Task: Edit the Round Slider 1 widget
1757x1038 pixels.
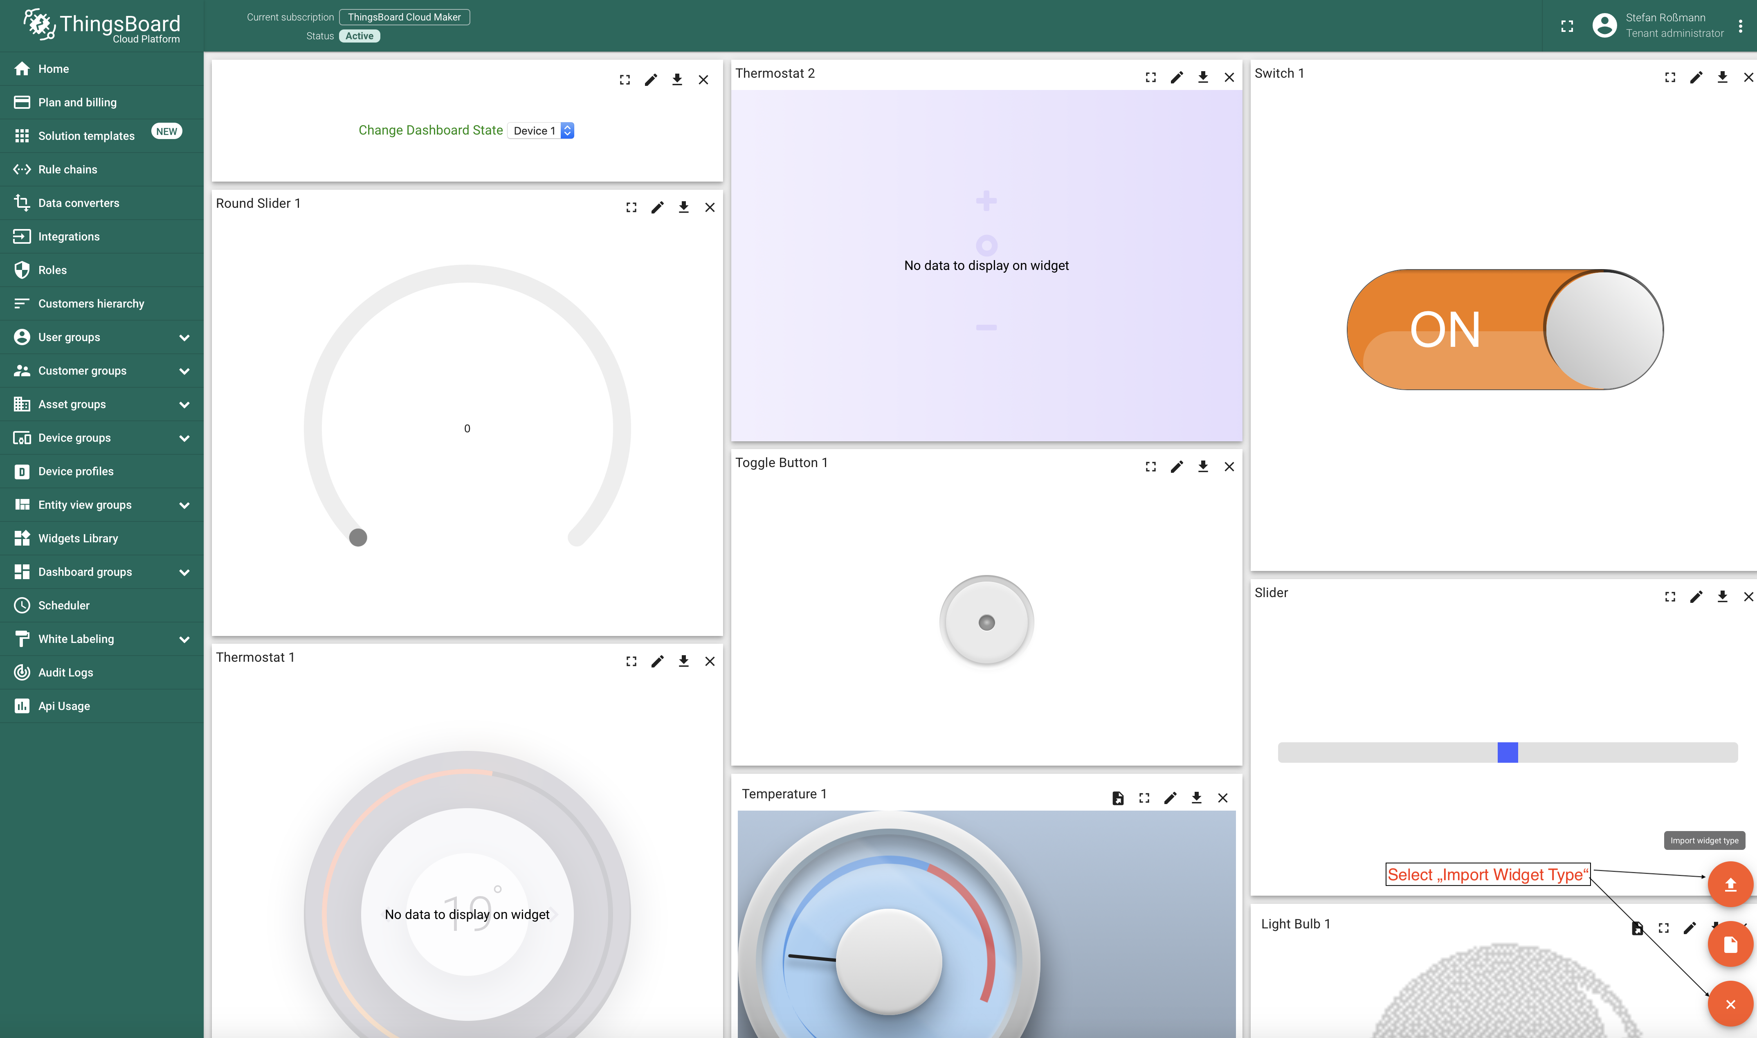Action: coord(657,207)
